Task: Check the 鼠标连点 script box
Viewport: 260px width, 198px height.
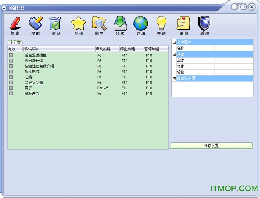Action: point(11,93)
